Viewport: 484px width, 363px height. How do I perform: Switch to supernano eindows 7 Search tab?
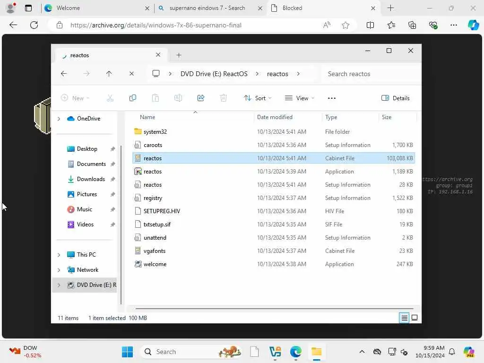tap(210, 8)
